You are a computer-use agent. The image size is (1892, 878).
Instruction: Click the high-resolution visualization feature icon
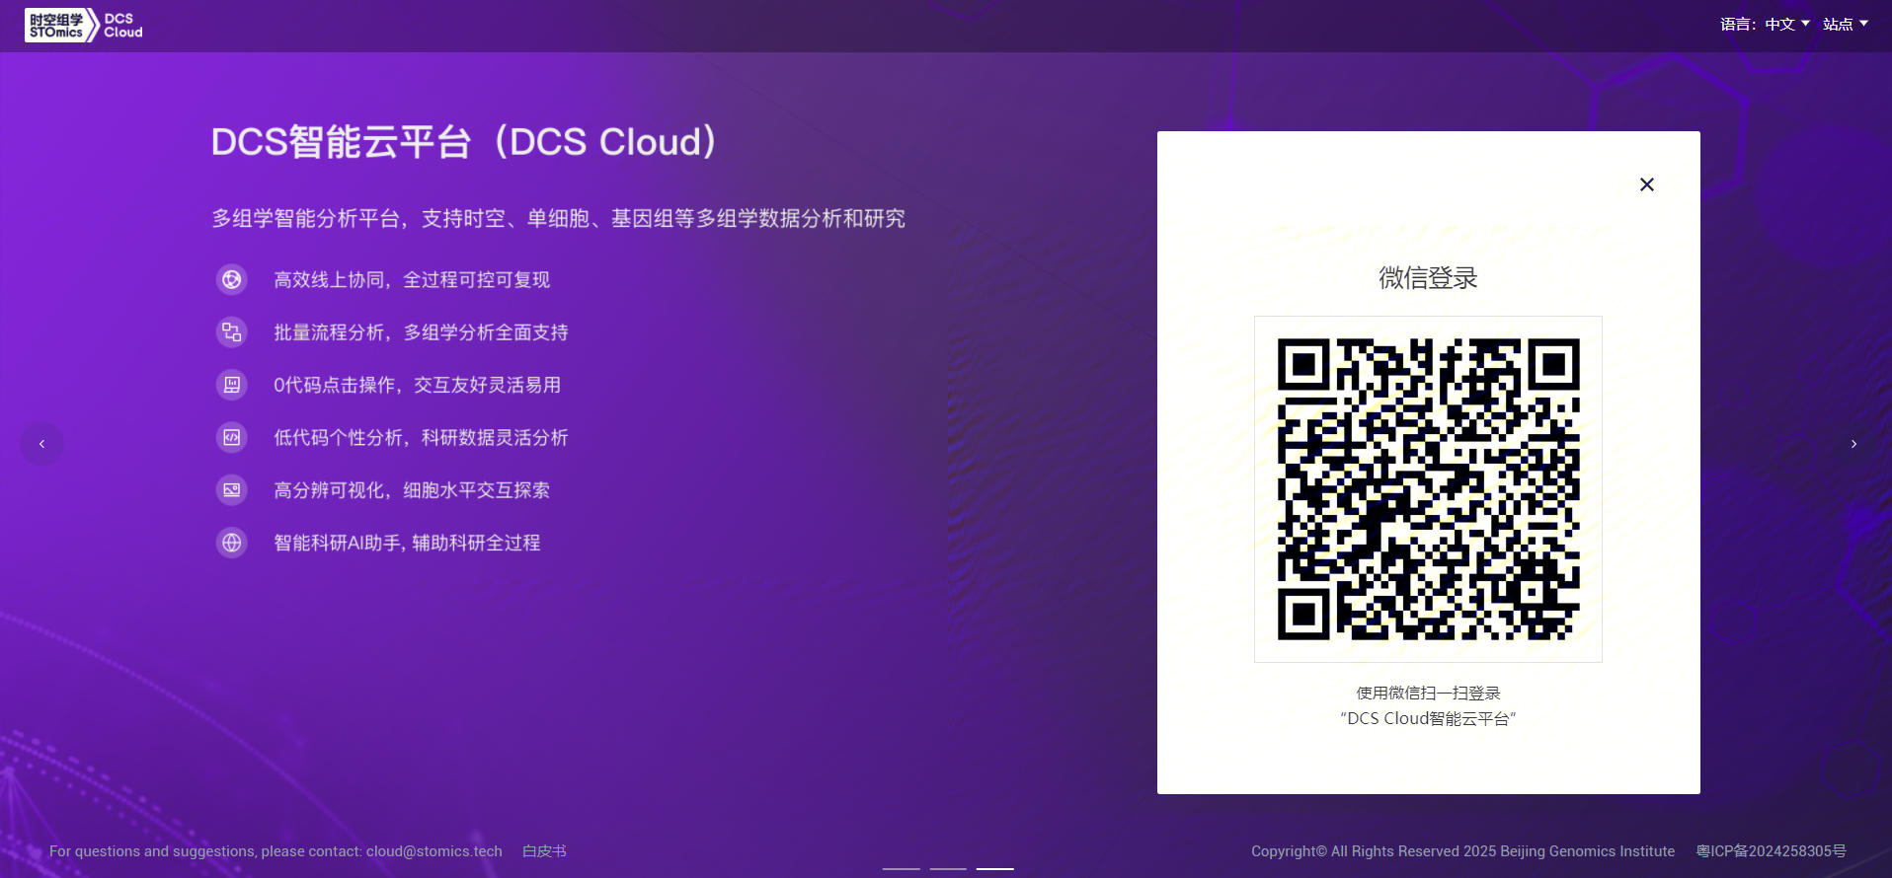point(232,490)
